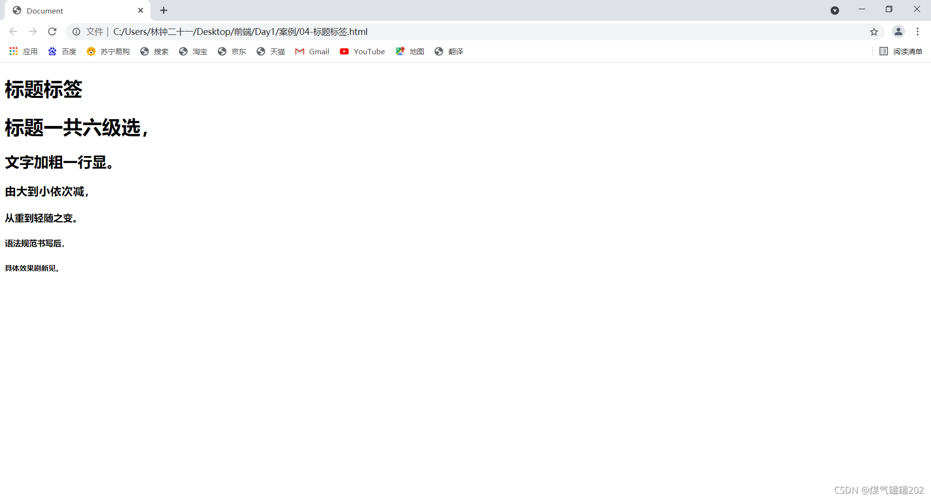This screenshot has height=499, width=931.
Task: Click the heading 文字加粗一行显。
Action: [60, 162]
